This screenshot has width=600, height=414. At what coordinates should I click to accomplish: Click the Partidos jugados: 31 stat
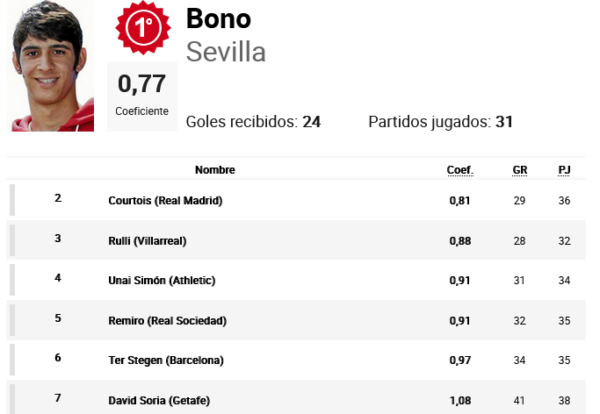[440, 122]
